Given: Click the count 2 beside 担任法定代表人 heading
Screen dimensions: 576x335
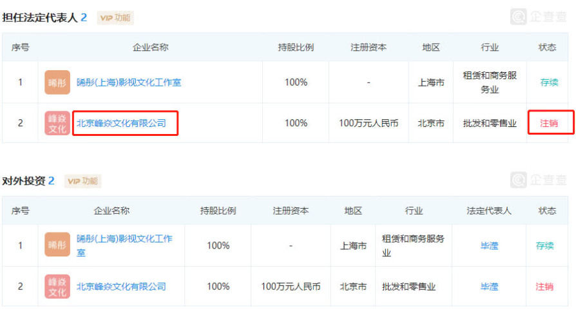Looking at the screenshot, I should tap(84, 18).
